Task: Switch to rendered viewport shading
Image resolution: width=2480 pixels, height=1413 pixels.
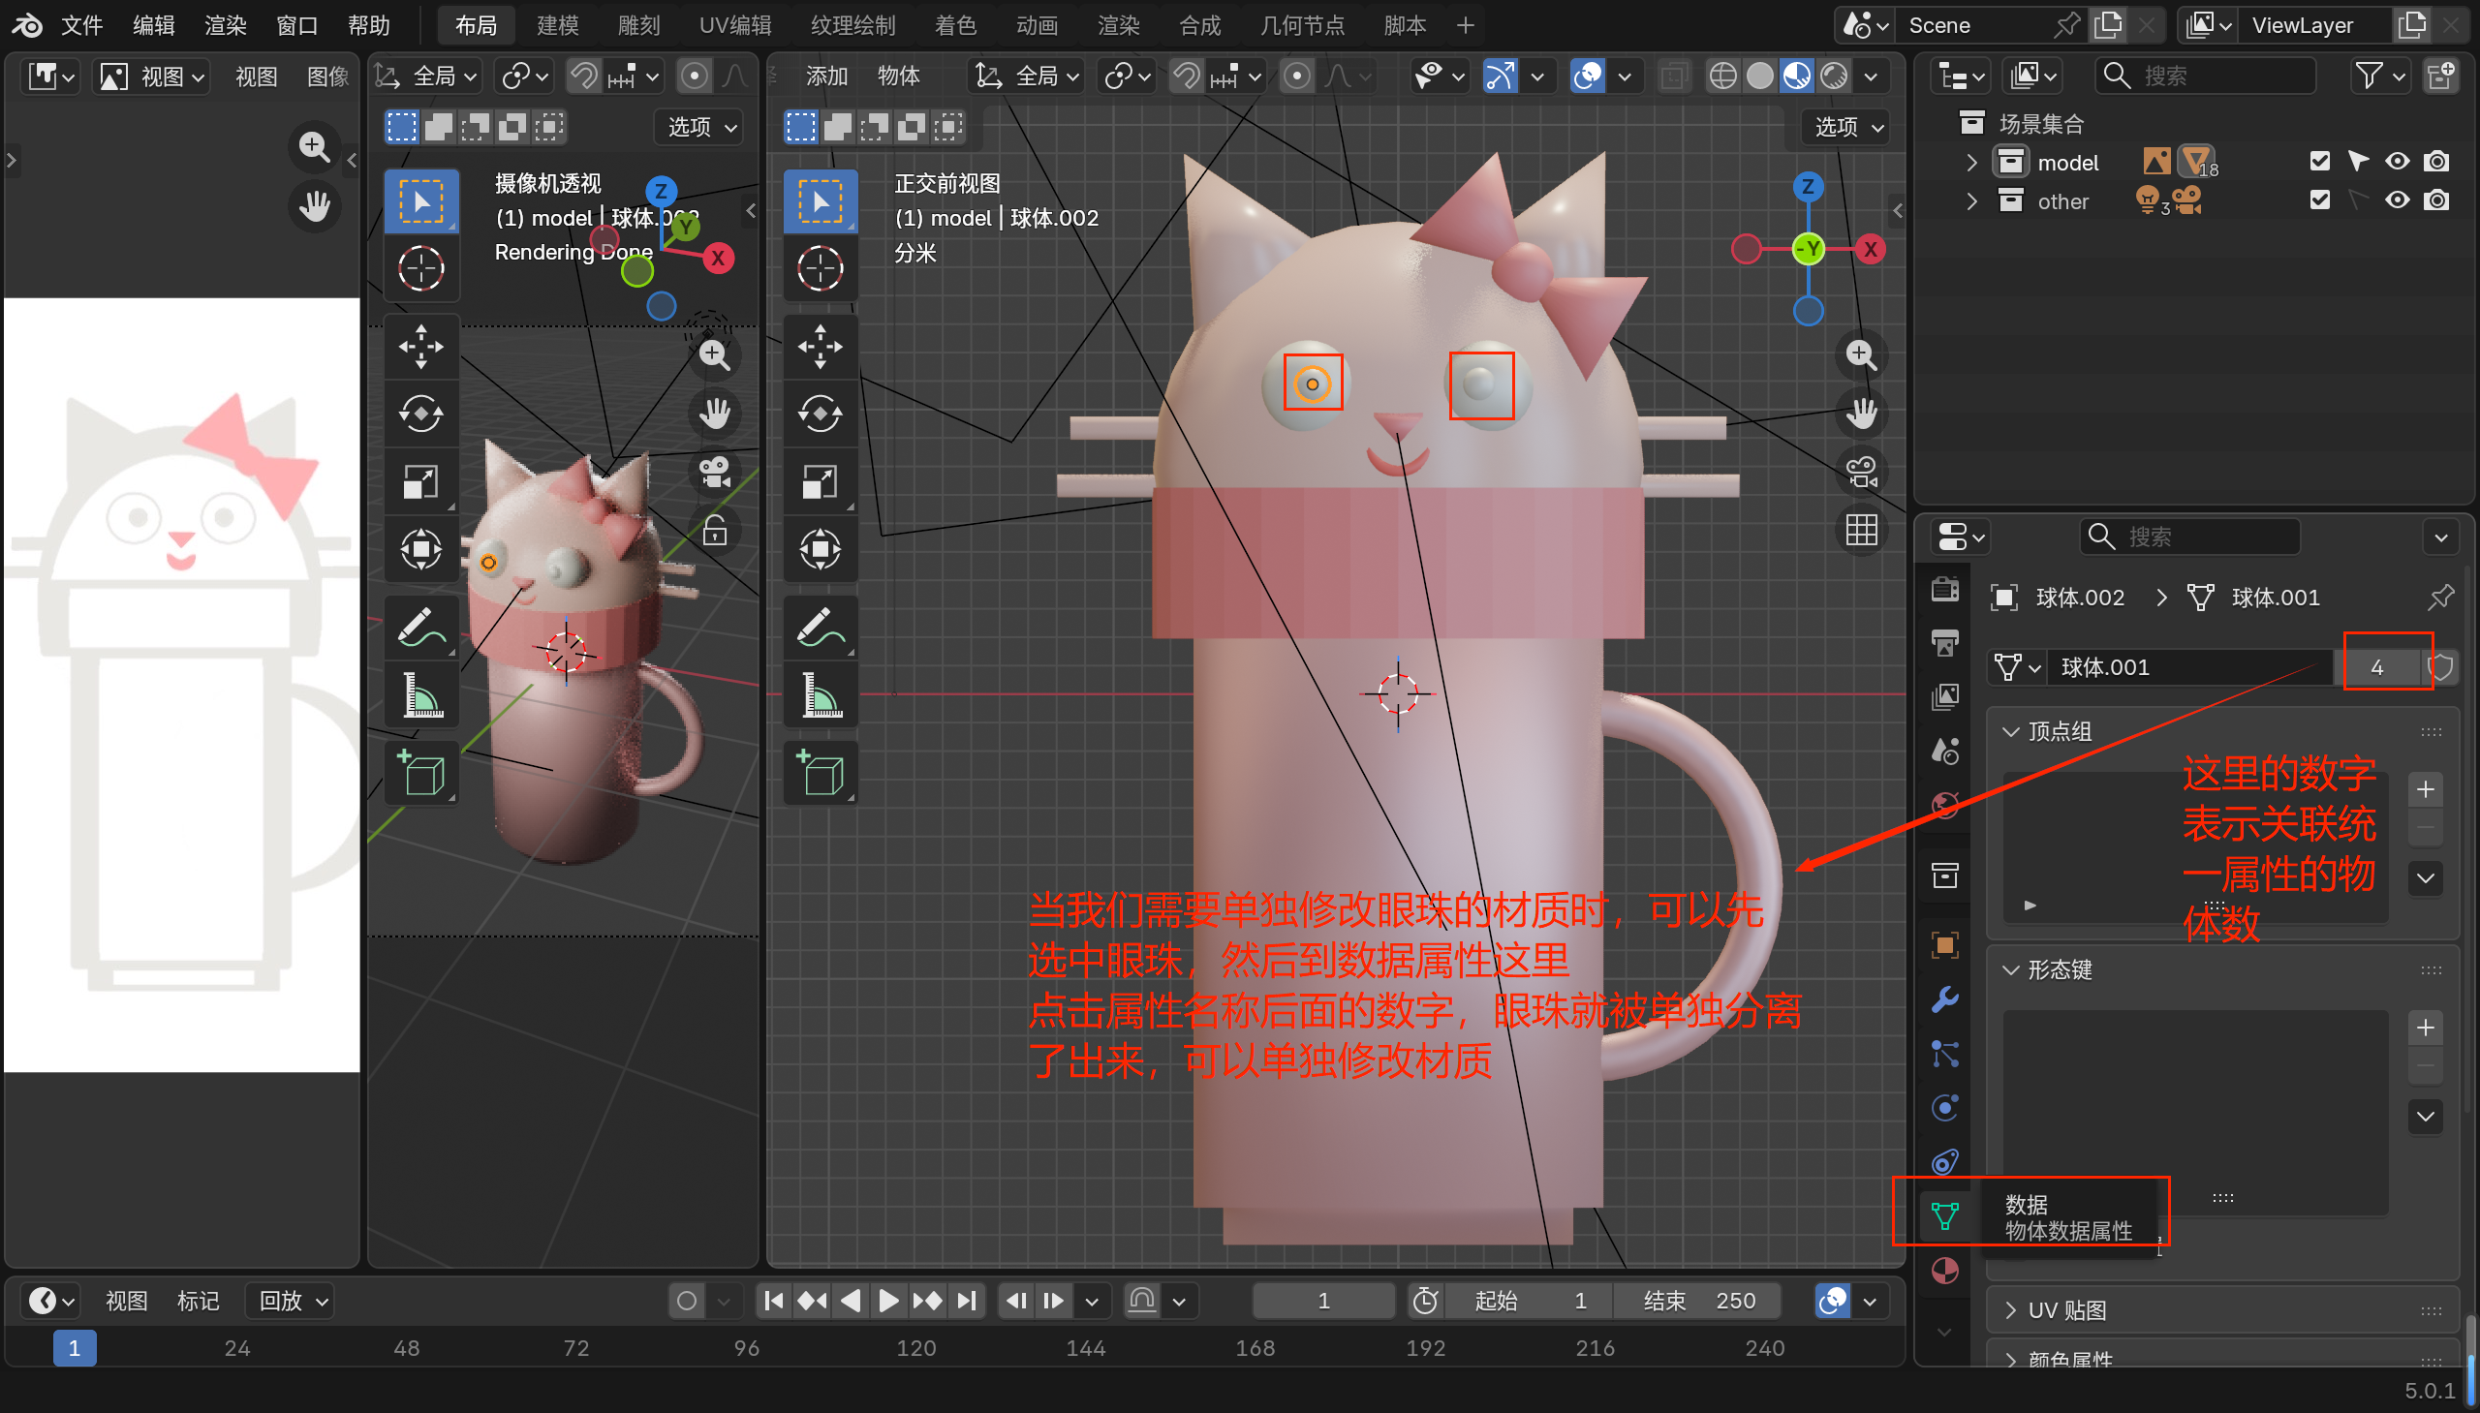Action: (x=1834, y=76)
